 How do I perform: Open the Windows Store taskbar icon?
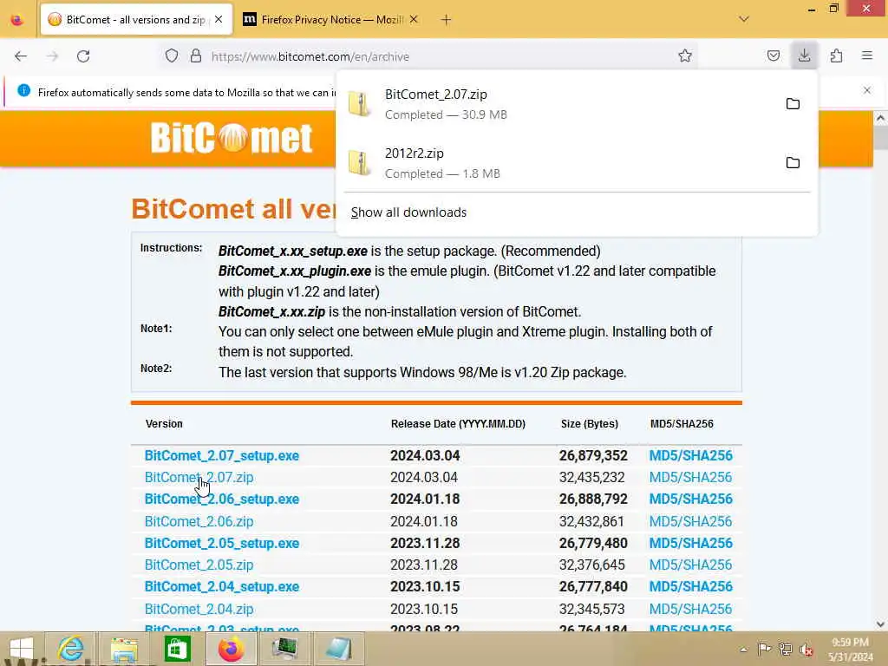[177, 649]
